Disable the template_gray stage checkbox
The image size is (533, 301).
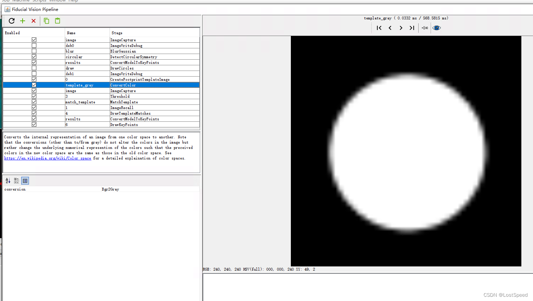(34, 85)
